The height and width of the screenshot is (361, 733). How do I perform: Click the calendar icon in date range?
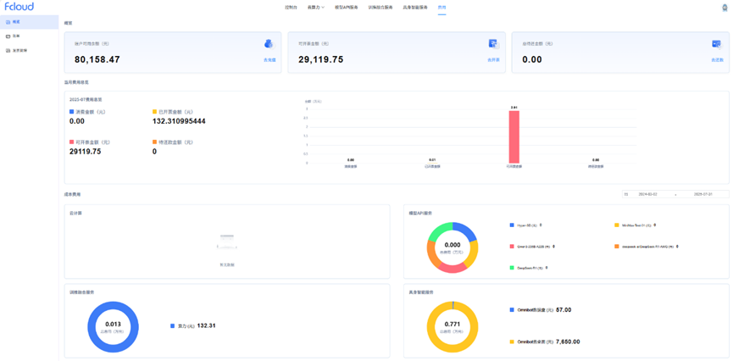coord(626,194)
